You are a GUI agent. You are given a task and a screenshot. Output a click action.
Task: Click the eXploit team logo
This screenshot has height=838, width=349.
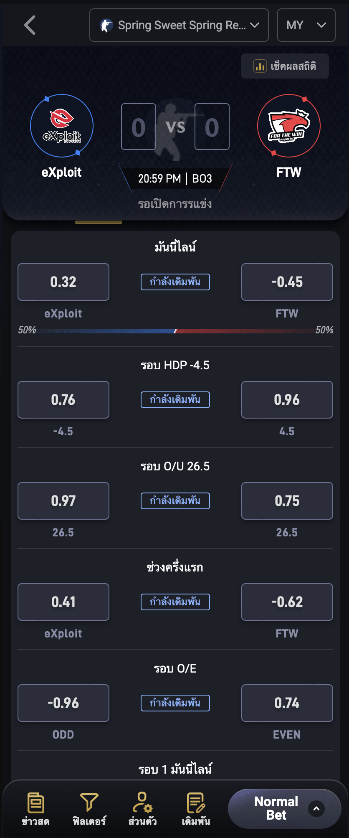(x=62, y=126)
